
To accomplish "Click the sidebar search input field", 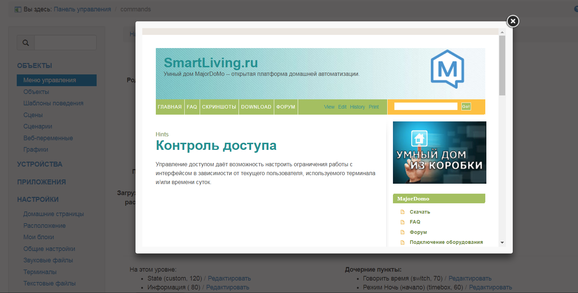I will click(65, 43).
